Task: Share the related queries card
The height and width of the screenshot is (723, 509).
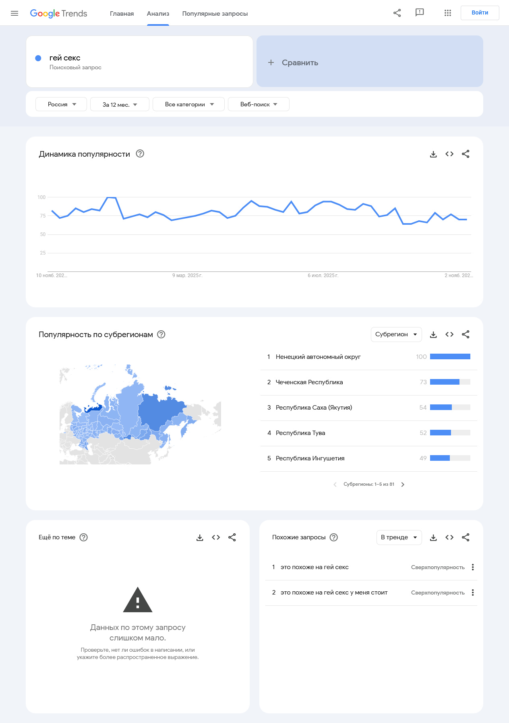Action: [x=466, y=538]
